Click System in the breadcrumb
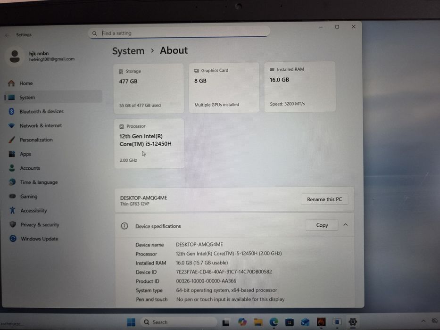The width and height of the screenshot is (440, 330). click(128, 51)
